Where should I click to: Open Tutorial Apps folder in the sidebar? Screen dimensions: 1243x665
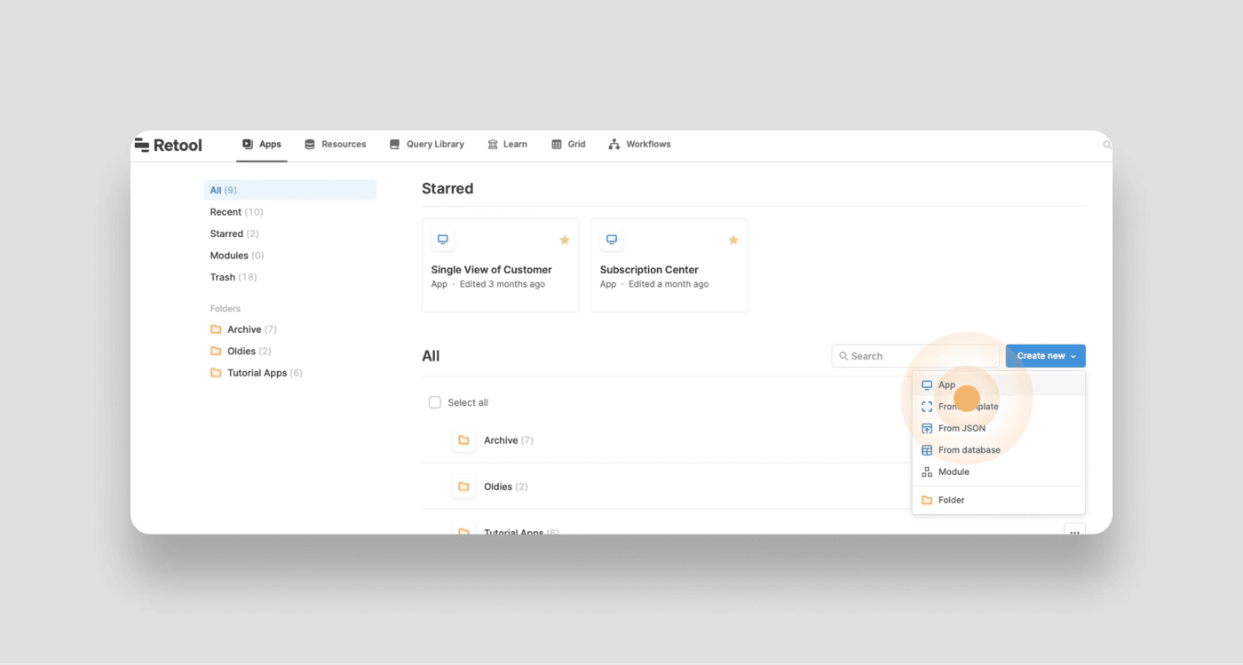tap(257, 373)
